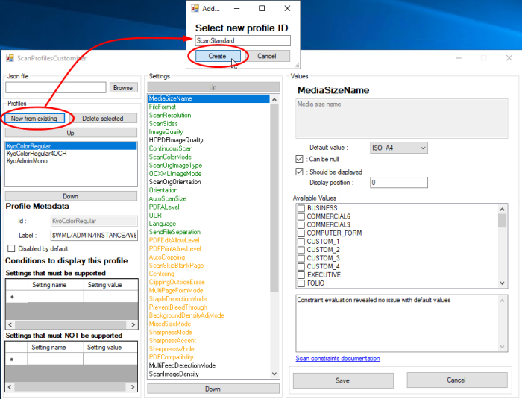Select the ScanResolution setting
The image size is (522, 399).
point(170,116)
